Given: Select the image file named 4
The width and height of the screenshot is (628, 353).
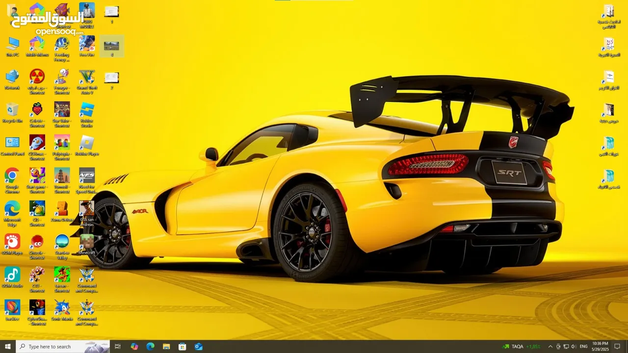Looking at the screenshot, I should (x=112, y=47).
